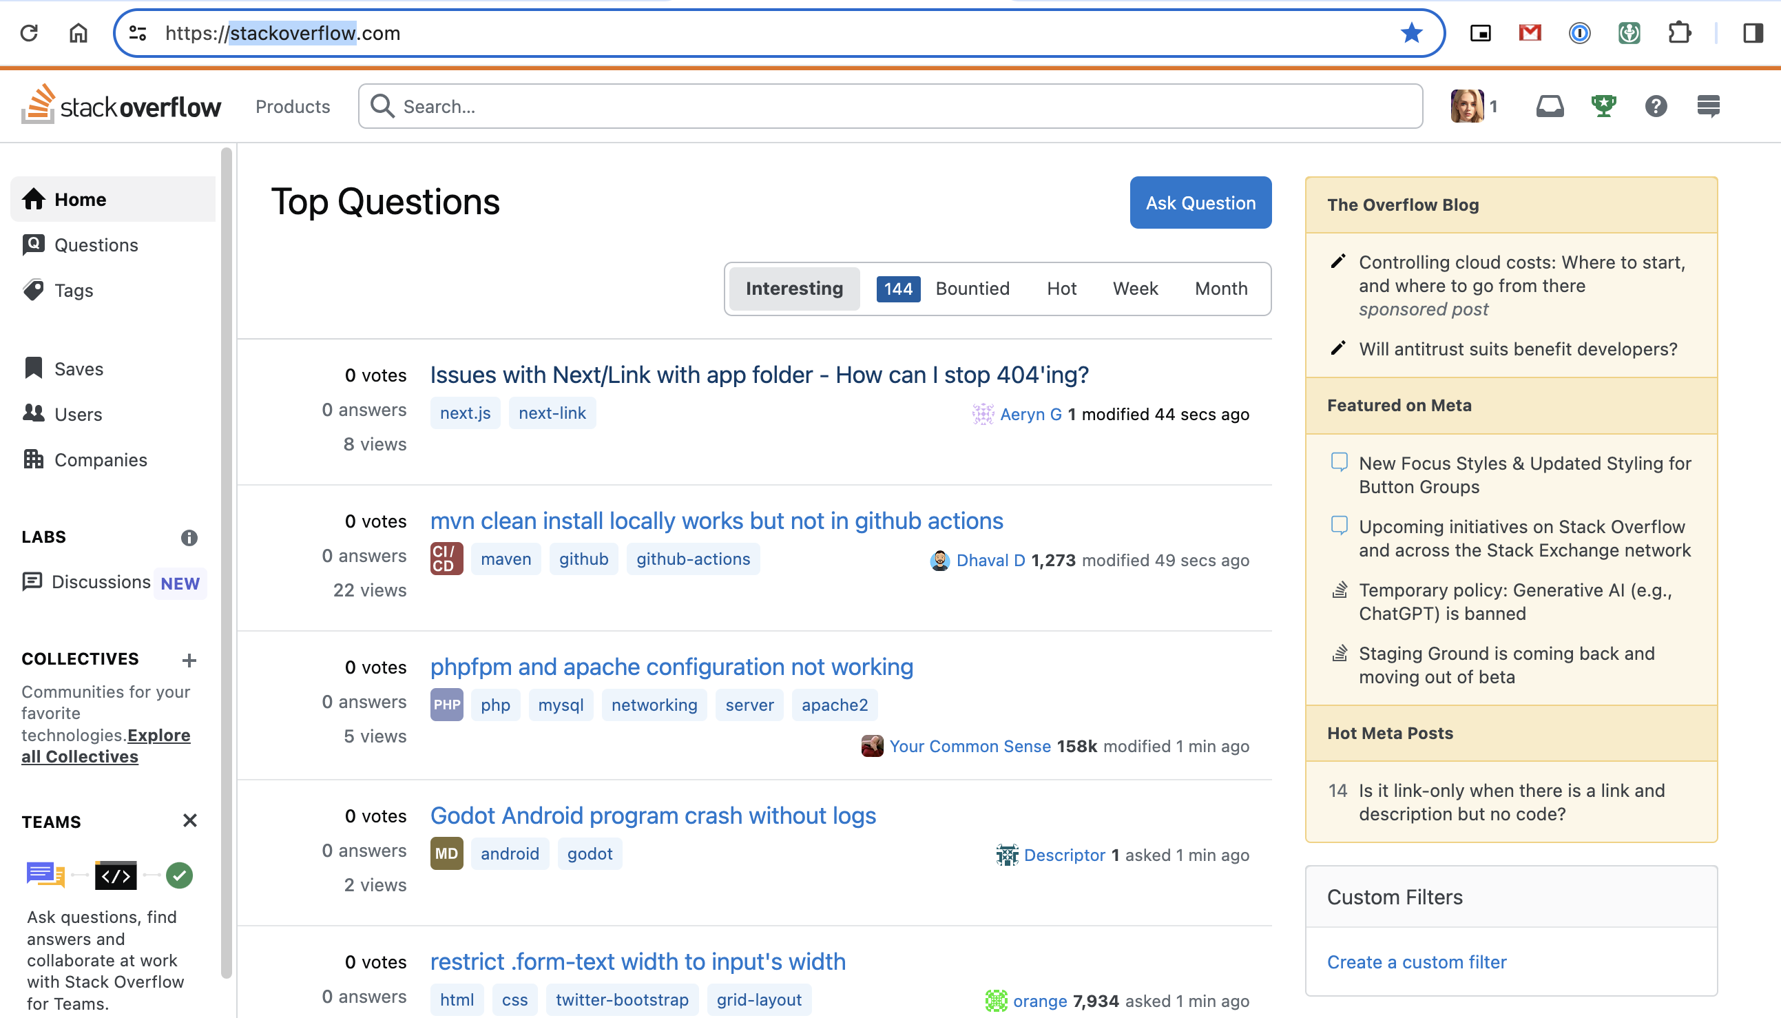This screenshot has width=1781, height=1018.
Task: Click the github-actions tag
Action: point(693,559)
